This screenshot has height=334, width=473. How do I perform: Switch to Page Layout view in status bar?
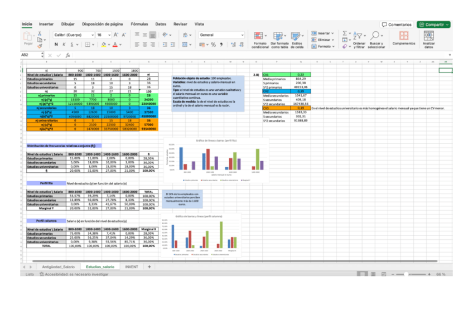tap(373, 274)
